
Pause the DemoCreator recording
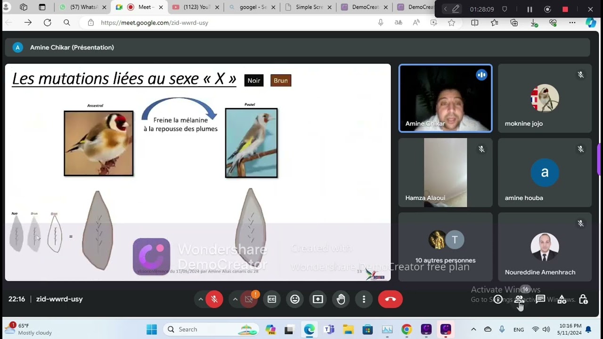(530, 9)
